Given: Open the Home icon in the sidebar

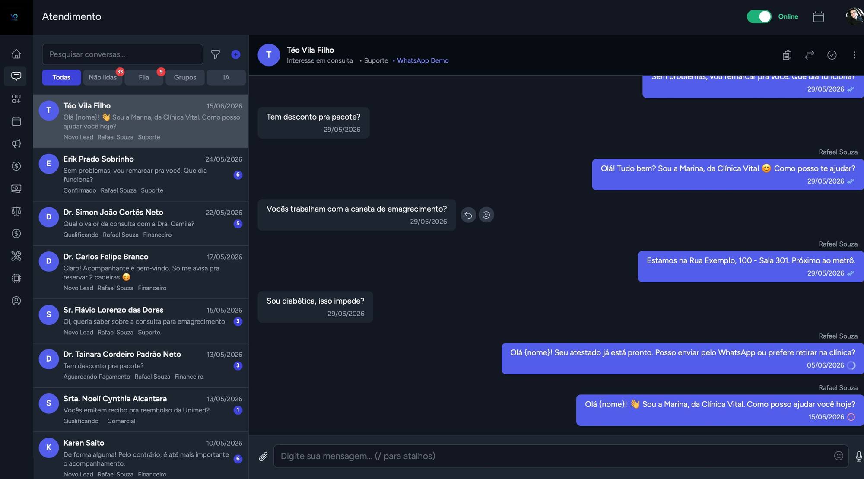Looking at the screenshot, I should click(16, 54).
